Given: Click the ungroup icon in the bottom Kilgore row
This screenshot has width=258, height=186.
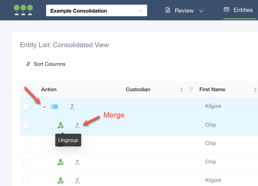Looking at the screenshot, I should point(61,181).
